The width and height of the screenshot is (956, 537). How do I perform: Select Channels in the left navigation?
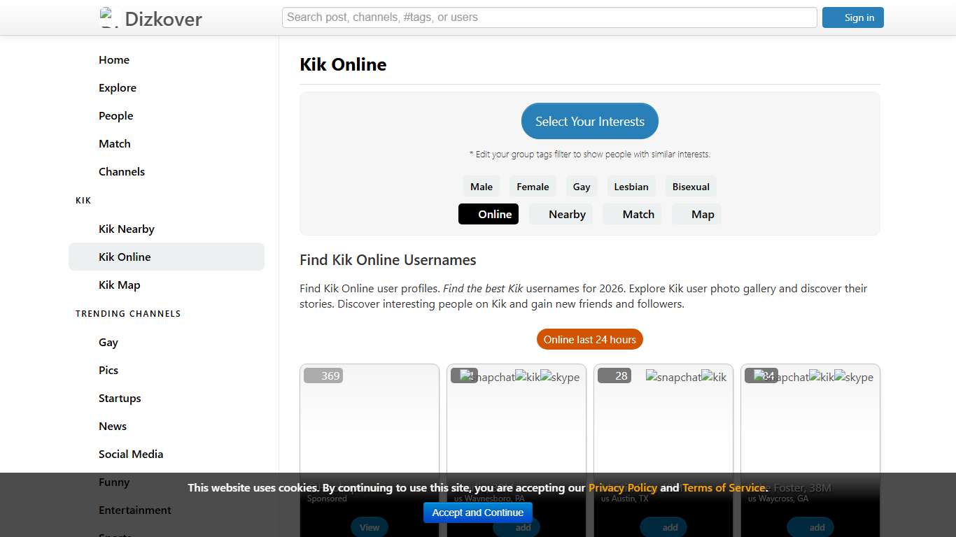click(122, 171)
